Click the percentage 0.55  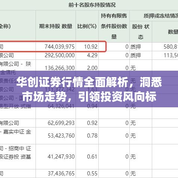click(92, 174)
